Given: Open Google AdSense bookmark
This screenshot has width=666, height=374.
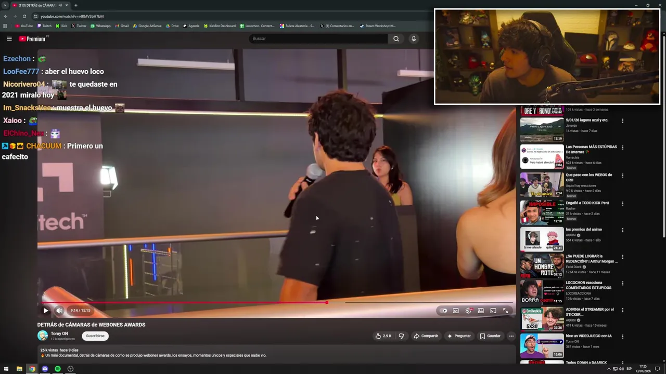Looking at the screenshot, I should tap(147, 26).
